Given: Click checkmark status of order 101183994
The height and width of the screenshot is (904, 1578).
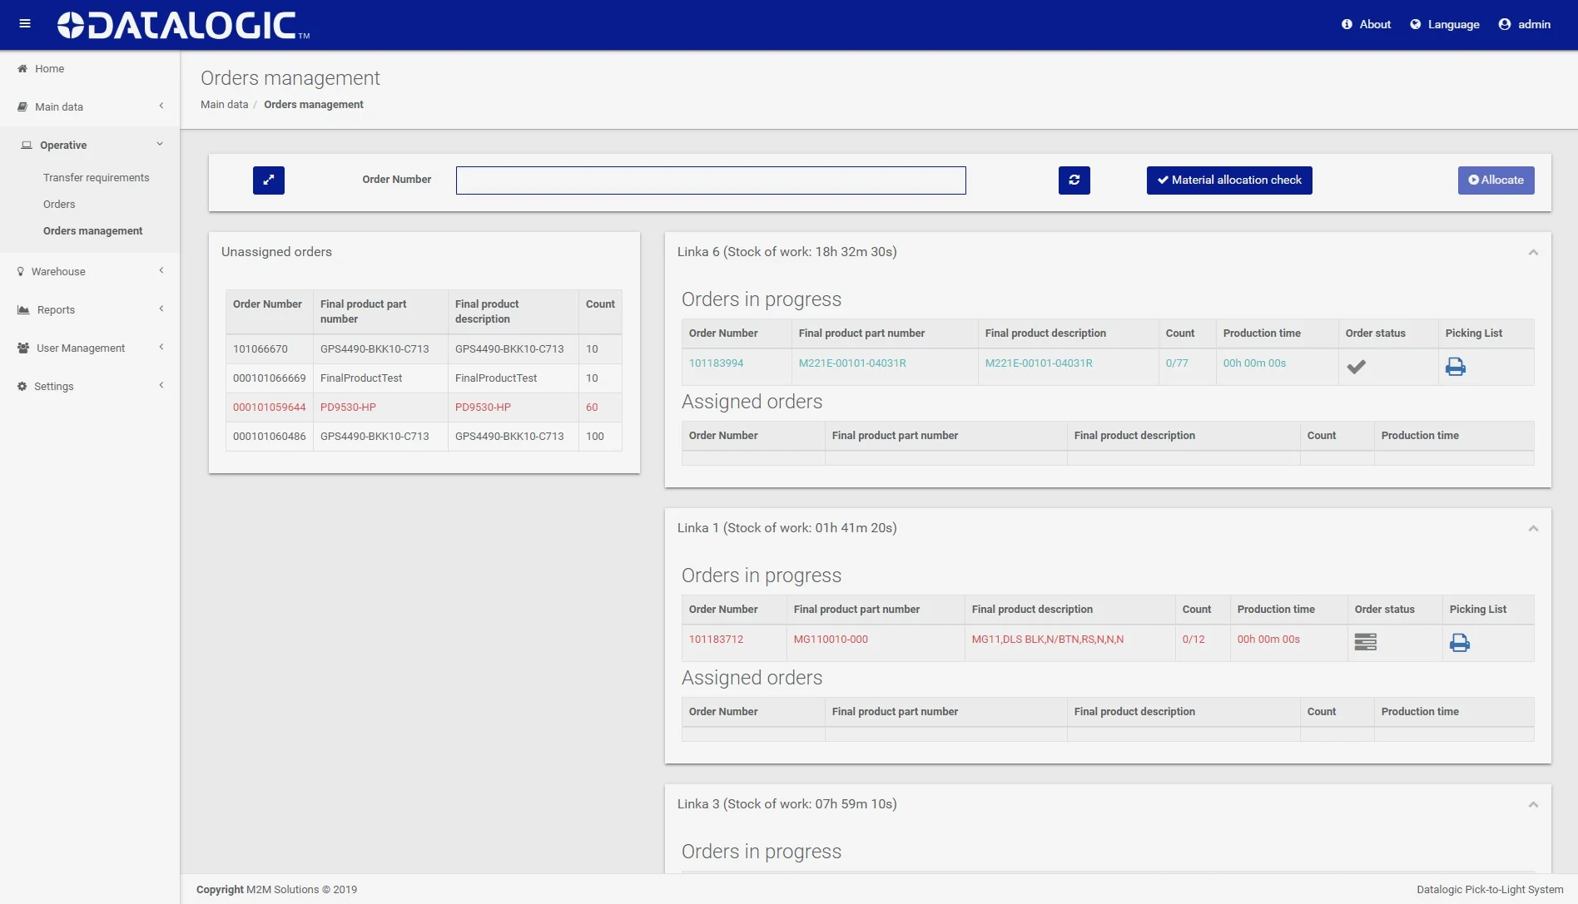Looking at the screenshot, I should [1357, 367].
